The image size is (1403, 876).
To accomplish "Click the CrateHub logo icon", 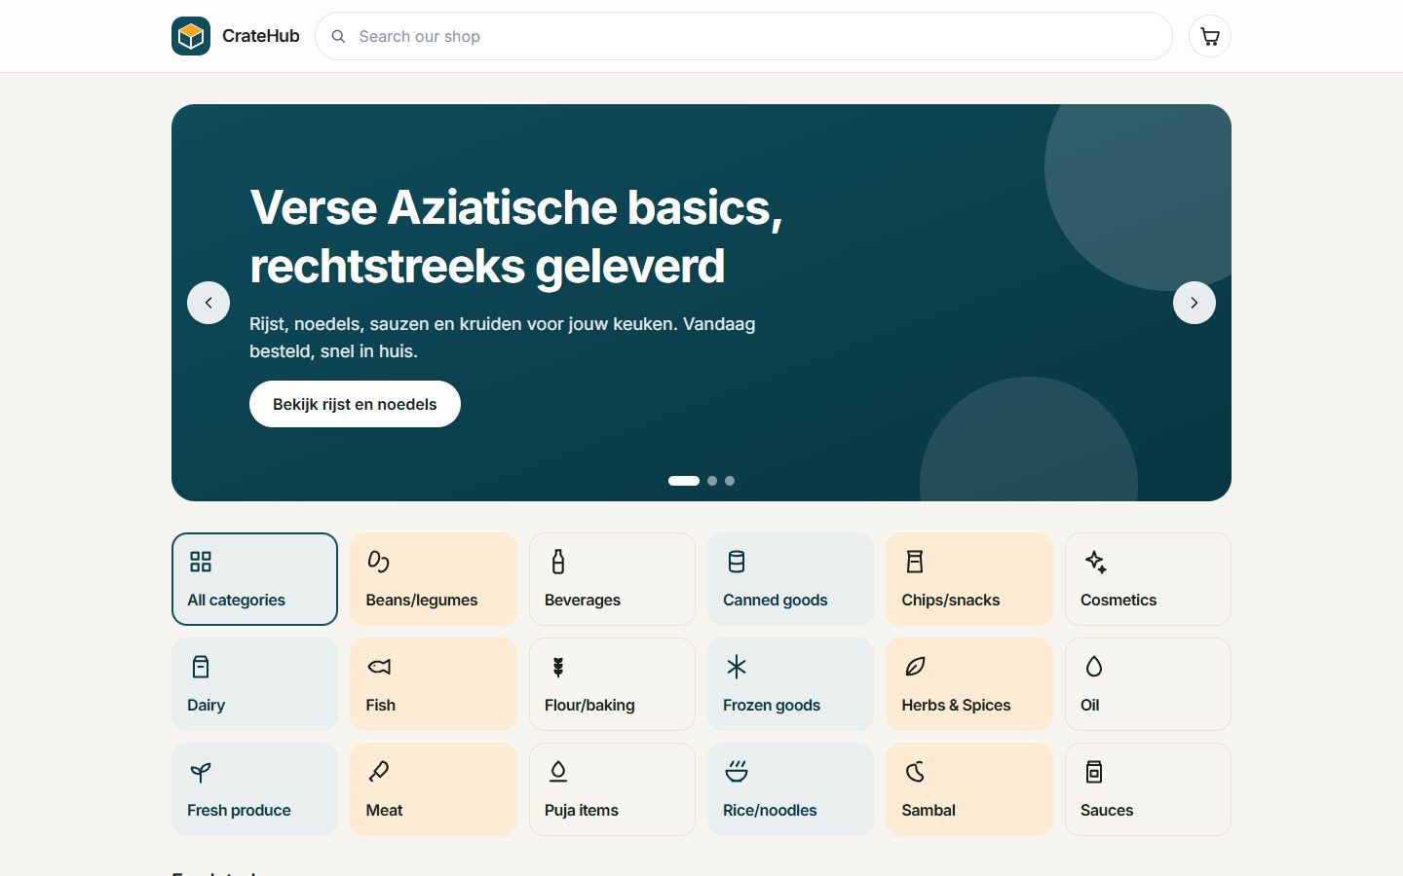I will pyautogui.click(x=191, y=36).
